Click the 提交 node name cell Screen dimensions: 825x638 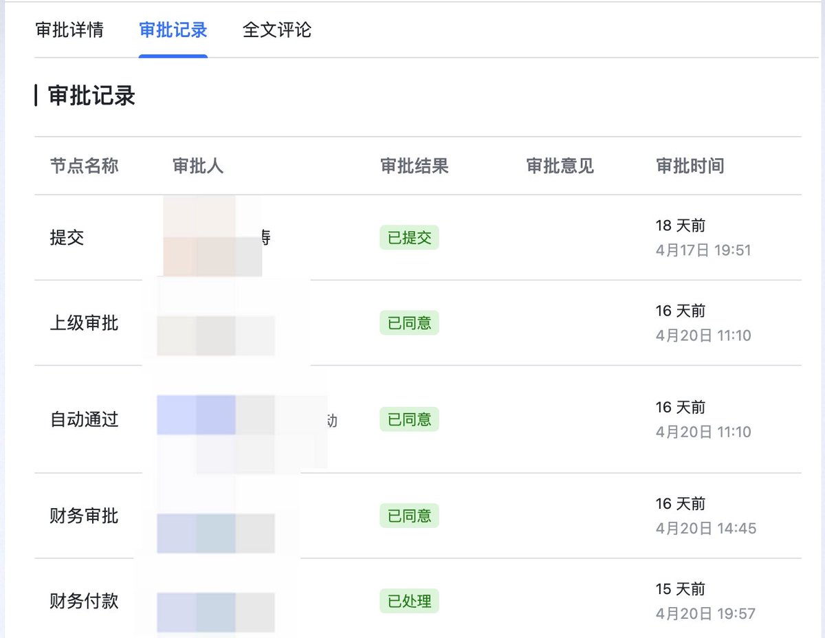(x=67, y=238)
